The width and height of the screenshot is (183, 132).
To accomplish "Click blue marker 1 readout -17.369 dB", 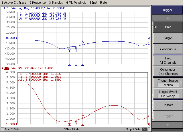I will coord(58,14).
